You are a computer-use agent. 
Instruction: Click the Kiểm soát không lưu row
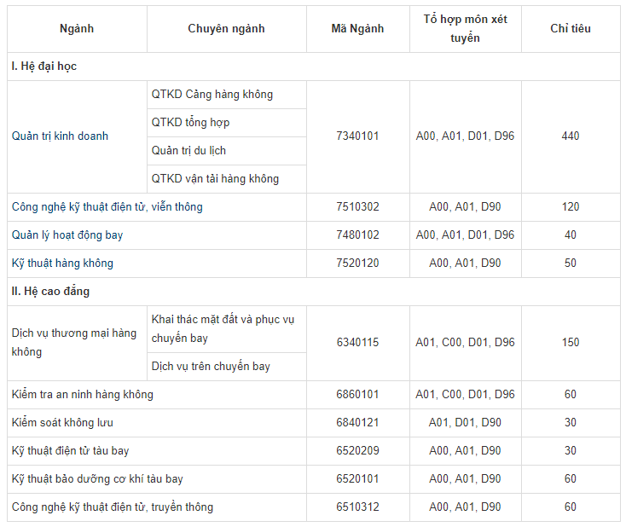(x=313, y=423)
